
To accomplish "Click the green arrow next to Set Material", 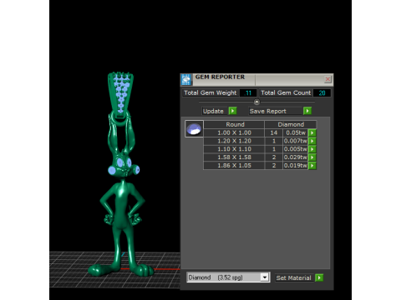I will coord(319,277).
